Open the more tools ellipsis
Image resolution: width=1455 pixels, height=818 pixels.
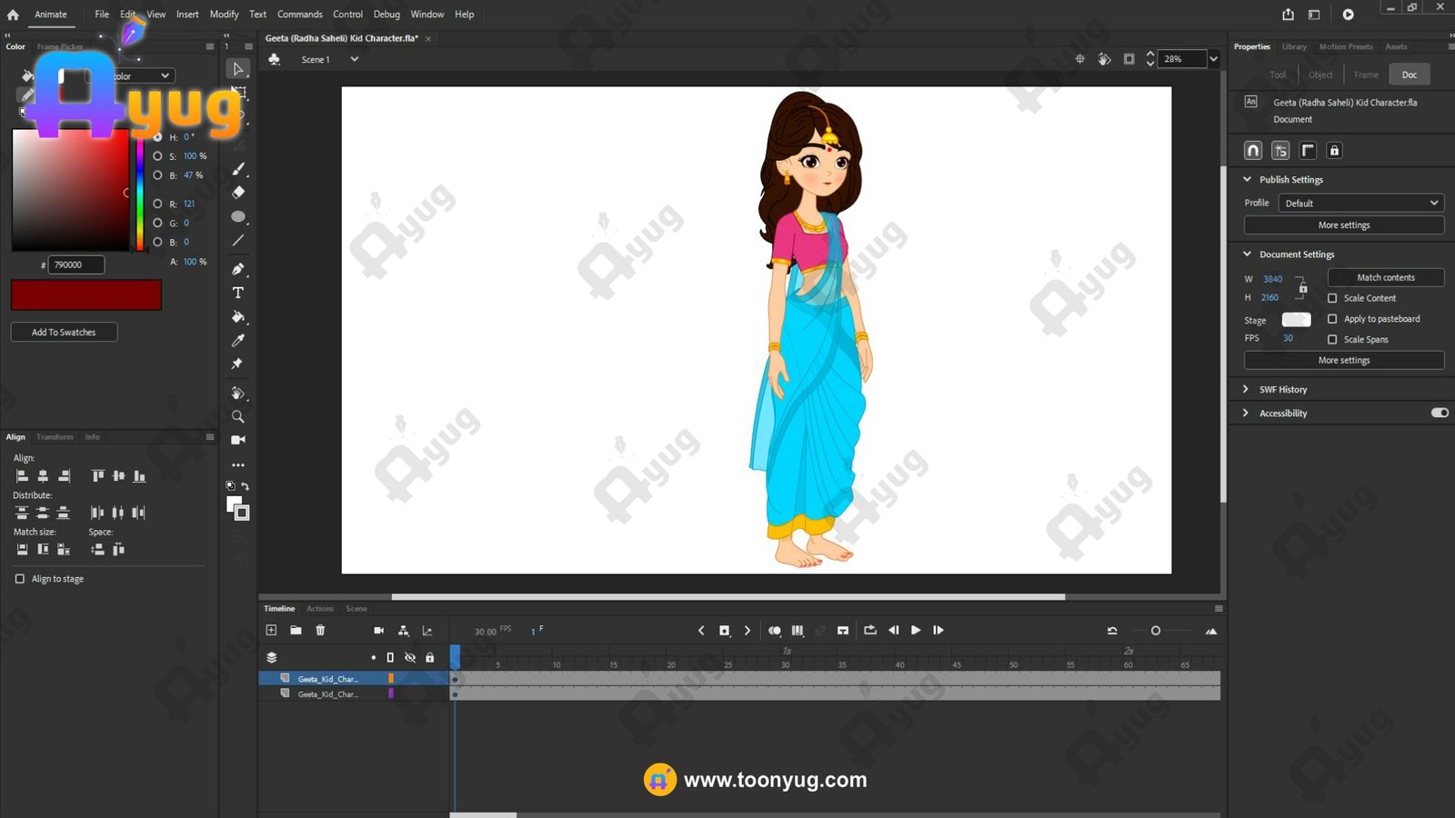click(238, 464)
